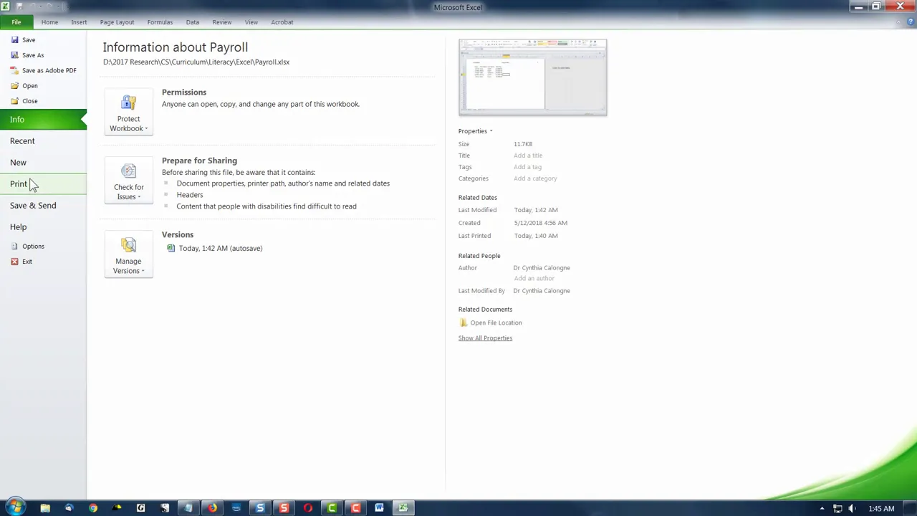The height and width of the screenshot is (516, 917).
Task: Click the Save as Adobe PDF icon
Action: click(x=14, y=70)
